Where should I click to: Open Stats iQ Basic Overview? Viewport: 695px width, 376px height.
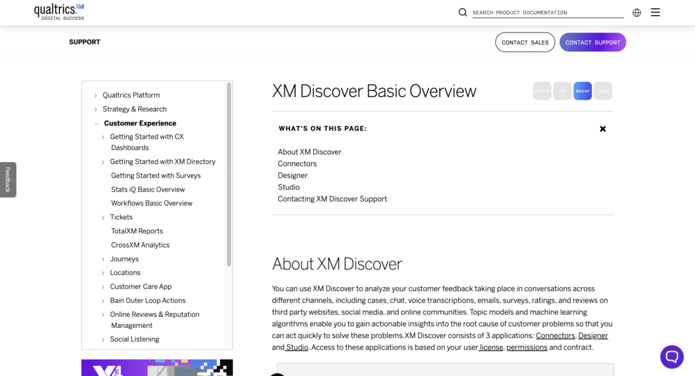148,189
